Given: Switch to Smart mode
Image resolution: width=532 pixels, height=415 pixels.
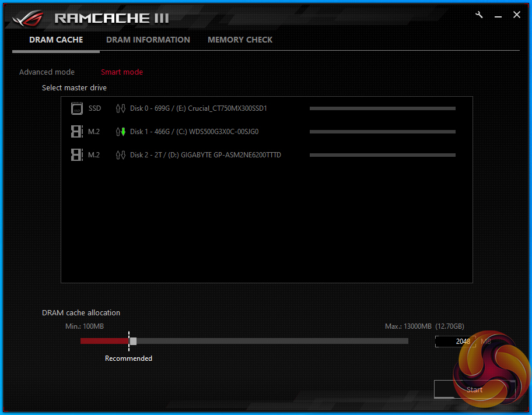Looking at the screenshot, I should coord(122,72).
